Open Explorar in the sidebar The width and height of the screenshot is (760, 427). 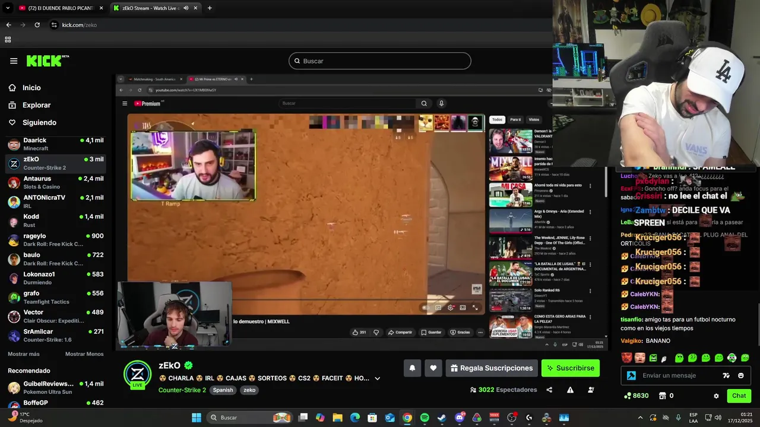(36, 105)
